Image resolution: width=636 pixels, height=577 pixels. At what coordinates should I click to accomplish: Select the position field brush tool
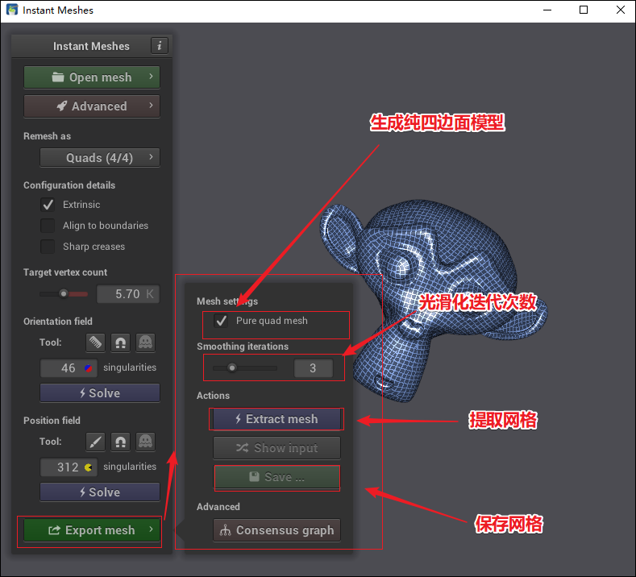coord(96,442)
